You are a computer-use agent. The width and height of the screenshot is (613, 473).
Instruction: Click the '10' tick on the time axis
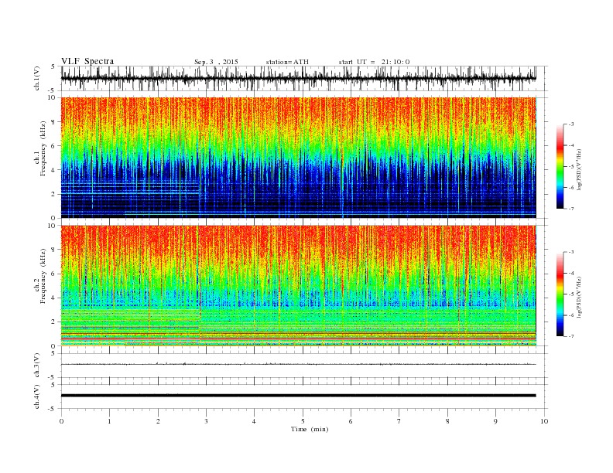(x=544, y=421)
